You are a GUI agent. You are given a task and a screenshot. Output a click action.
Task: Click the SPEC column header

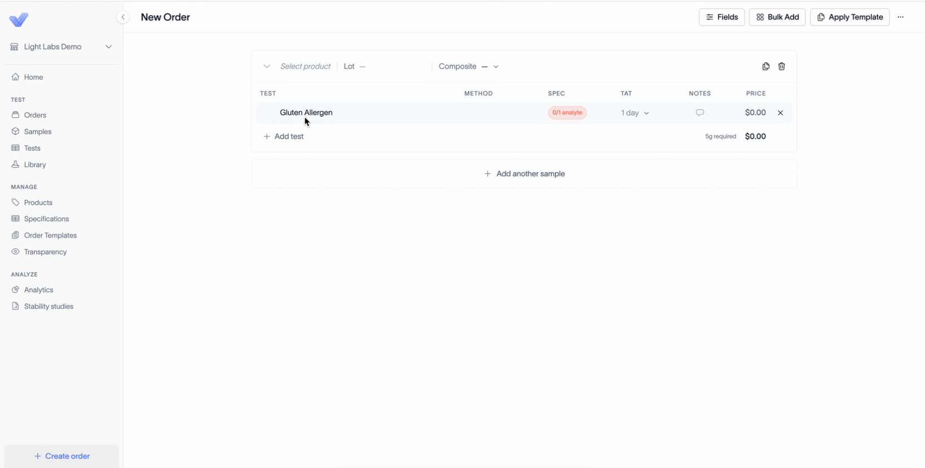(x=557, y=93)
